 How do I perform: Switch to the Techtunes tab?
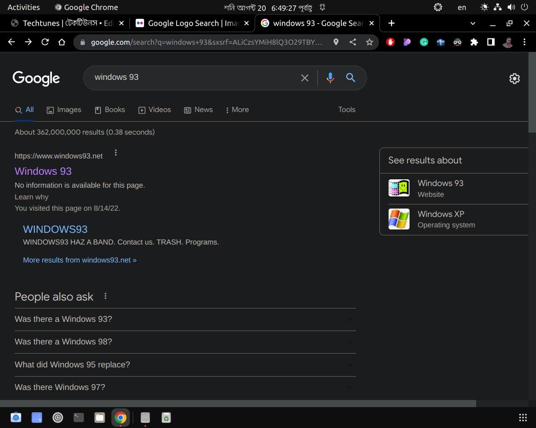[x=68, y=23]
